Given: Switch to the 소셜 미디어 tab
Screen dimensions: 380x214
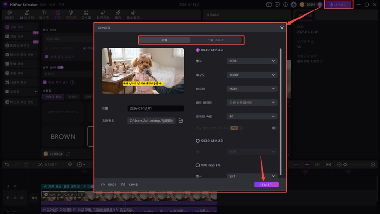Looking at the screenshot, I should tap(216, 40).
